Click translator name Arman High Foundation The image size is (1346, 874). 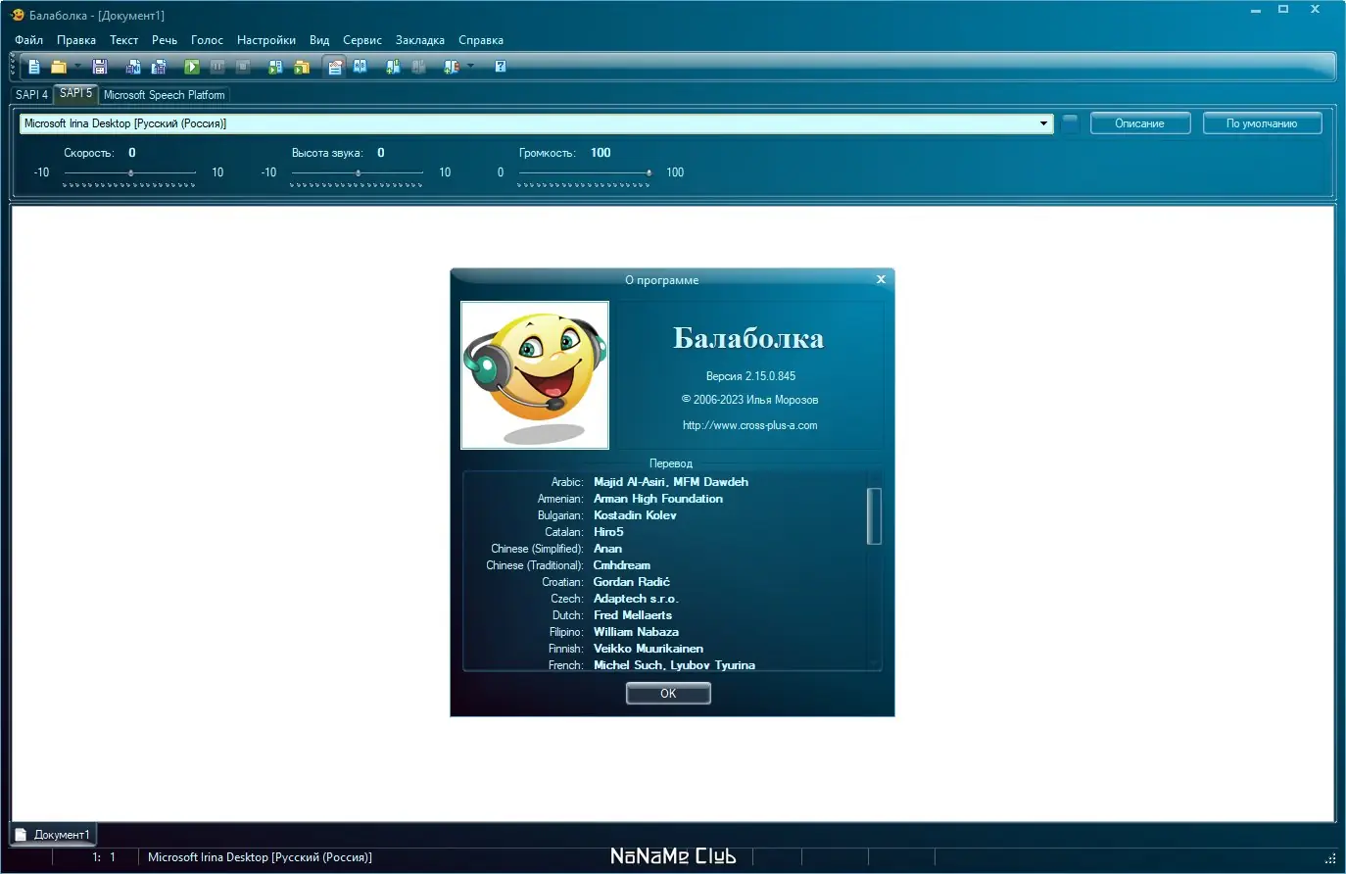(658, 499)
